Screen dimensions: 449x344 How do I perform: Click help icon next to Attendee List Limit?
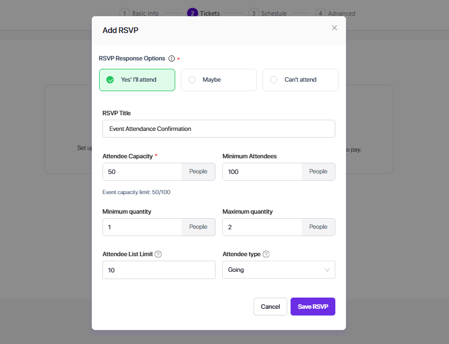(x=158, y=254)
